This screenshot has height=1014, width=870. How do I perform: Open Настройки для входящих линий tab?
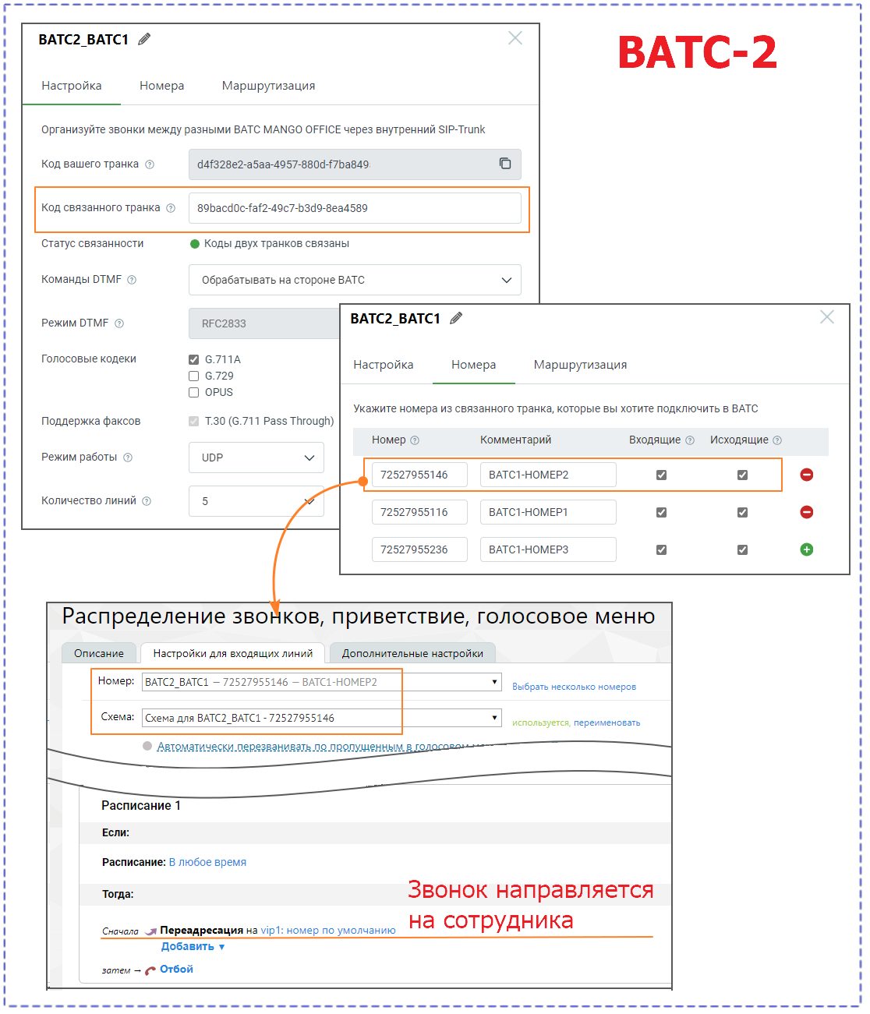[233, 653]
